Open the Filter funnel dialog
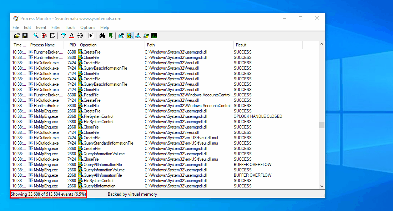The width and height of the screenshot is (393, 211). pyautogui.click(x=64, y=36)
